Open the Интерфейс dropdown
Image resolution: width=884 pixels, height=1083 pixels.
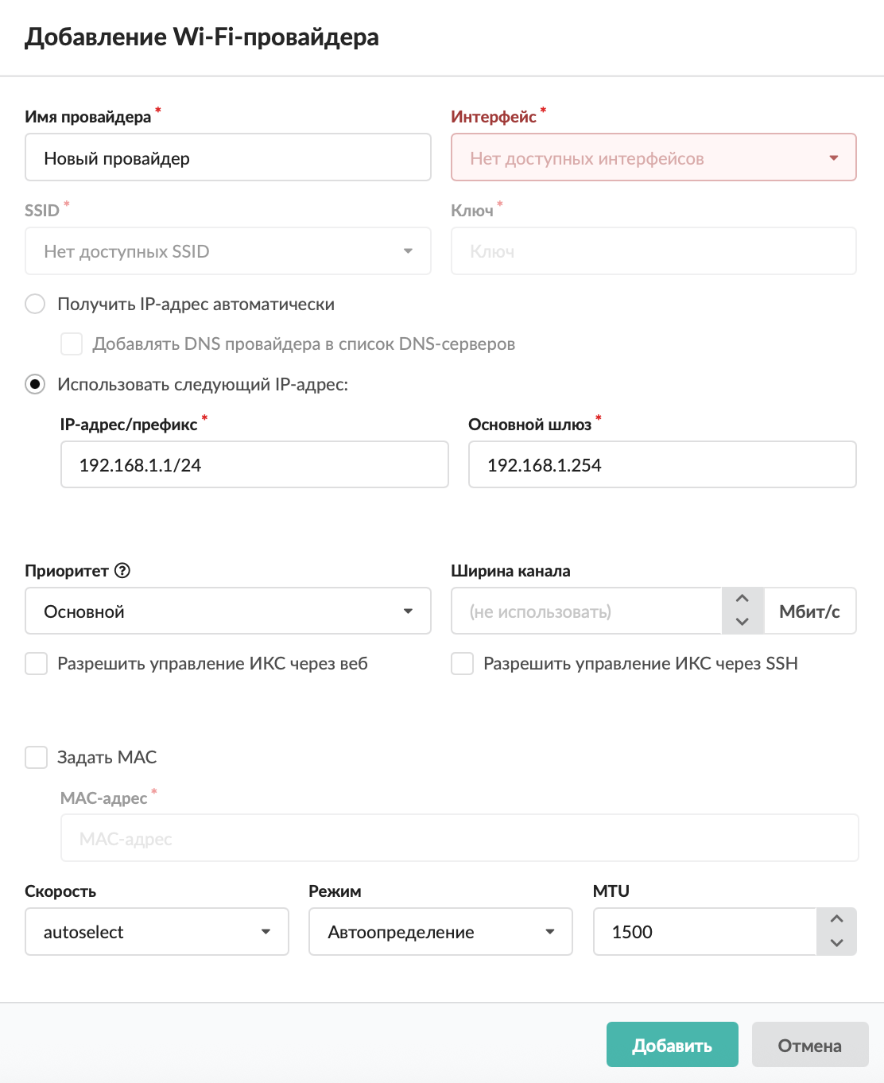pyautogui.click(x=653, y=157)
